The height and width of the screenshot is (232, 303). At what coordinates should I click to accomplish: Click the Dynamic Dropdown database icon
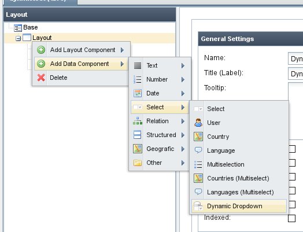pyautogui.click(x=198, y=206)
